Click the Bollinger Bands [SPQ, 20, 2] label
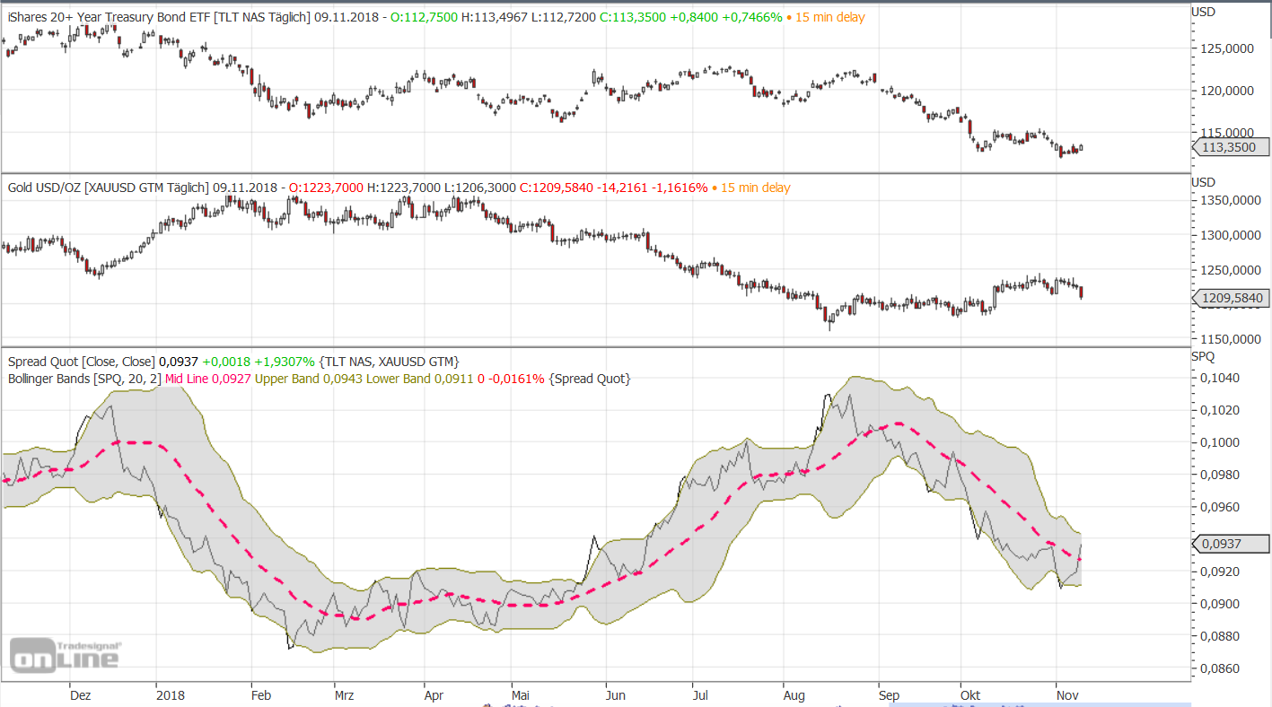1272x707 pixels. [x=85, y=379]
